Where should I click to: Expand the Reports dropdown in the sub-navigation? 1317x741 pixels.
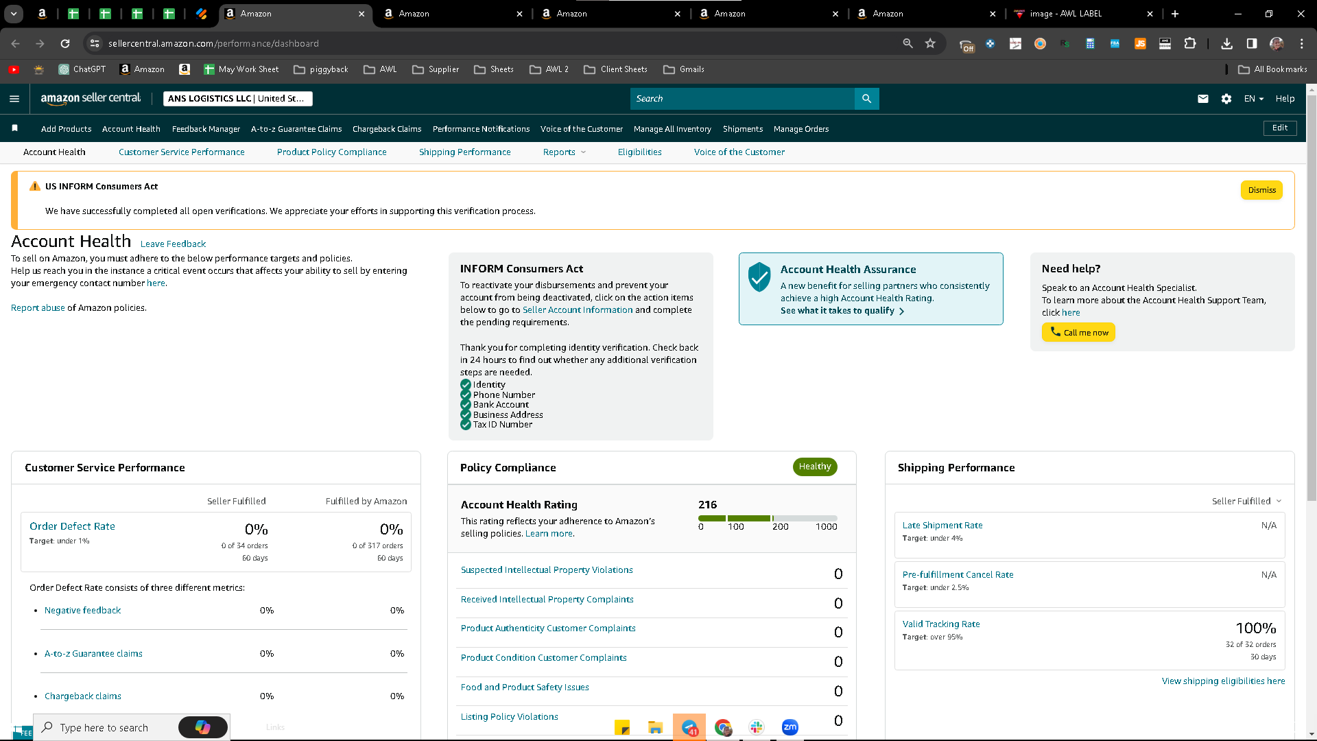[565, 152]
